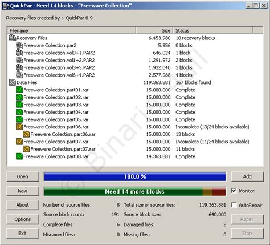Click the 6.453.980 size value
This screenshot has width=270, height=245.
[x=159, y=38]
